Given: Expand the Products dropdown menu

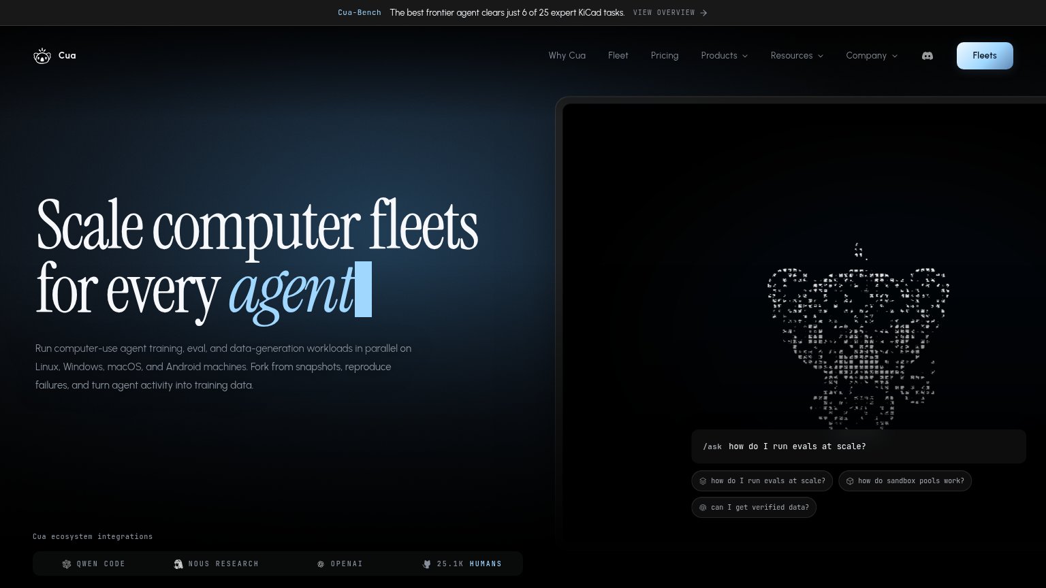Looking at the screenshot, I should tap(725, 56).
